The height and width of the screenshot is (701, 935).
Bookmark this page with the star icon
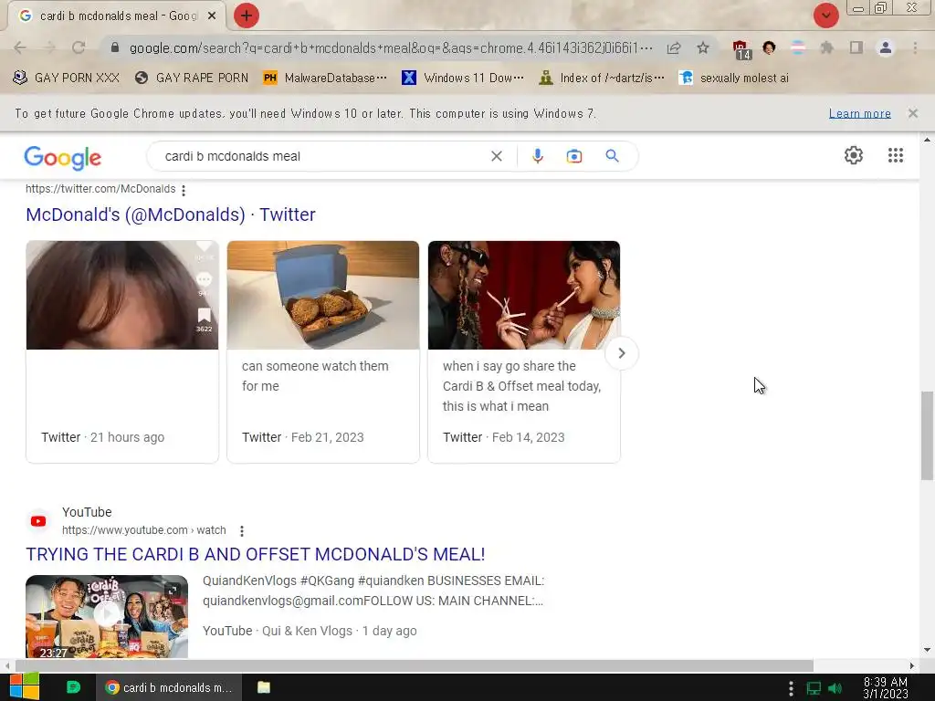[703, 47]
